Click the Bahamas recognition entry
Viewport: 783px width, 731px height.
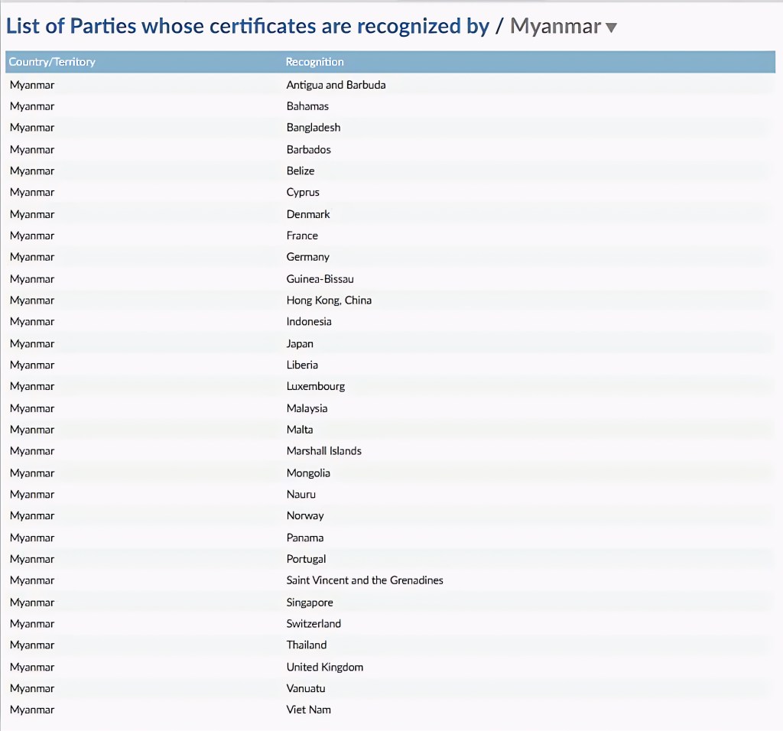coord(307,106)
